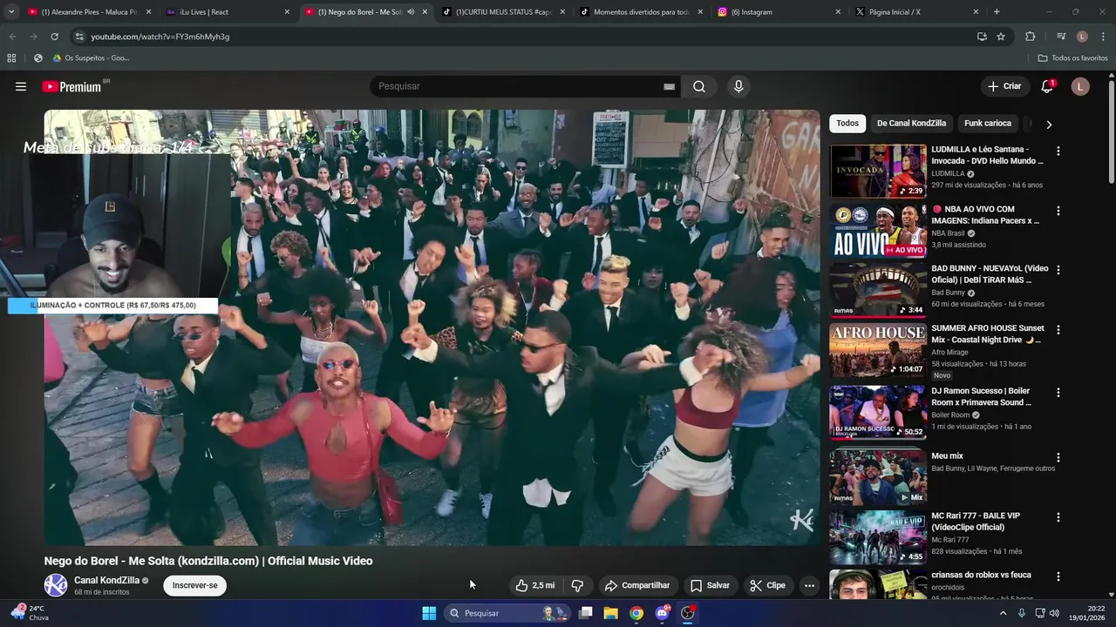The height and width of the screenshot is (627, 1116).
Task: Switch to Momentos divertidos TikTok tab
Action: pos(643,12)
